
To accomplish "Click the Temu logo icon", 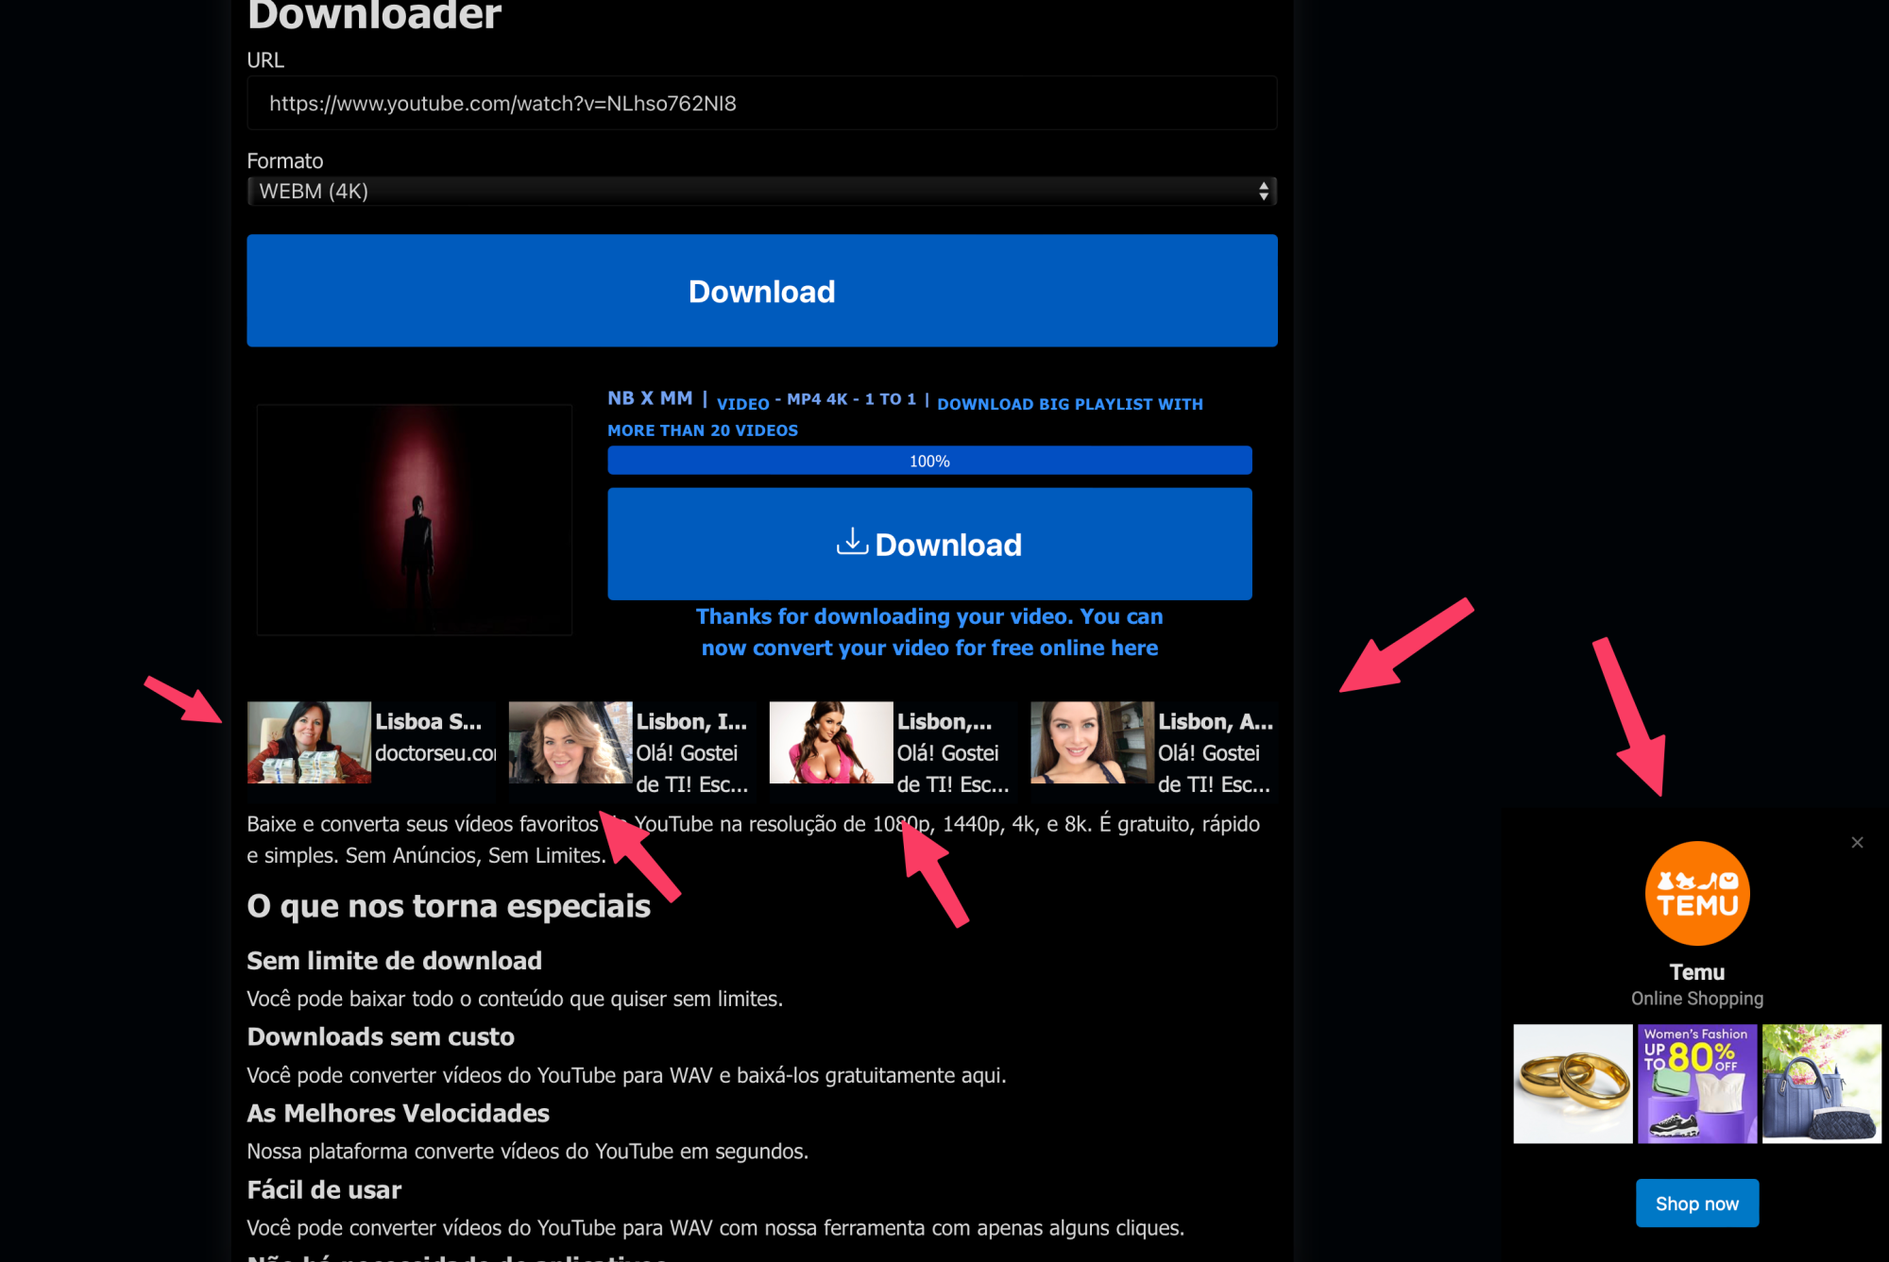I will (1696, 893).
